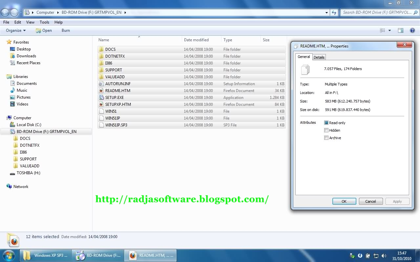Click the address bar refresh icon
This screenshot has width=420, height=262.
point(334,12)
